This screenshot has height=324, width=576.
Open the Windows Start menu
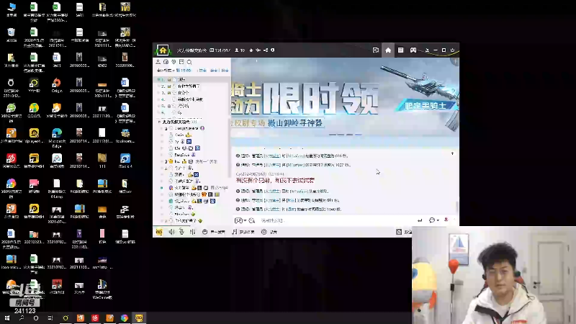(x=7, y=318)
